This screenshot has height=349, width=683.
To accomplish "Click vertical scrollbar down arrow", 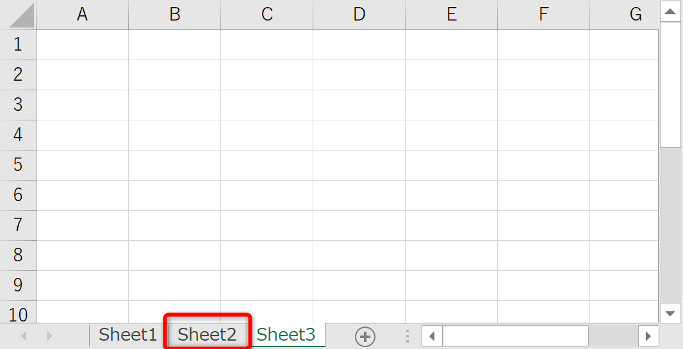I will [x=670, y=313].
